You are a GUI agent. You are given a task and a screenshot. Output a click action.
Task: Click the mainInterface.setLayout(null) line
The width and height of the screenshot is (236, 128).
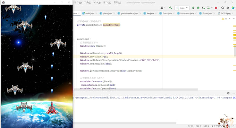98,85
